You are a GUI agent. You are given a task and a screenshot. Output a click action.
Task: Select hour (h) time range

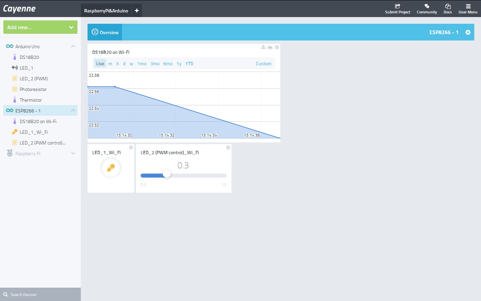pos(118,64)
